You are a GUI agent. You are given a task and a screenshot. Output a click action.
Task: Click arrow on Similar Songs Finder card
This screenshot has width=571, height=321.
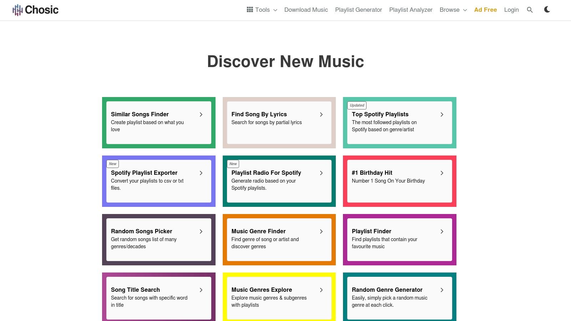pyautogui.click(x=201, y=114)
